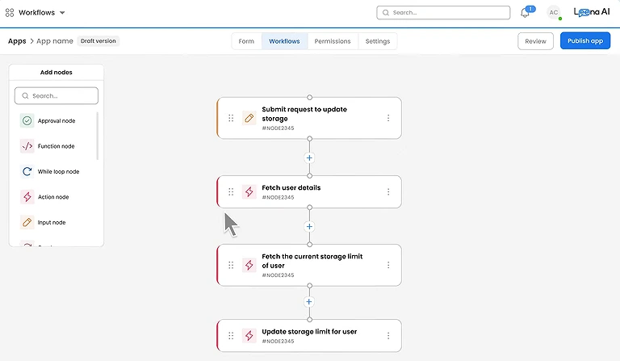Select the While loop node icon
The width and height of the screenshot is (620, 361).
27,171
